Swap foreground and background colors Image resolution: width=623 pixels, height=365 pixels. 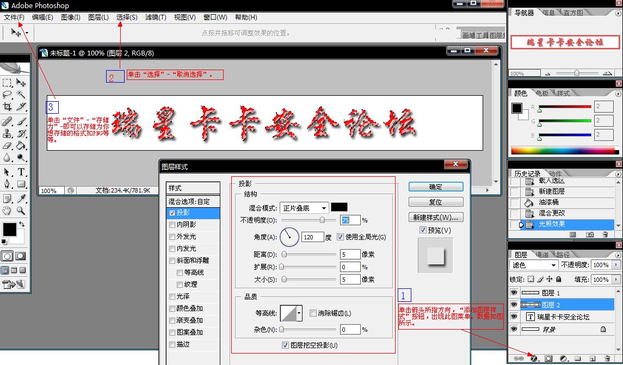point(21,225)
